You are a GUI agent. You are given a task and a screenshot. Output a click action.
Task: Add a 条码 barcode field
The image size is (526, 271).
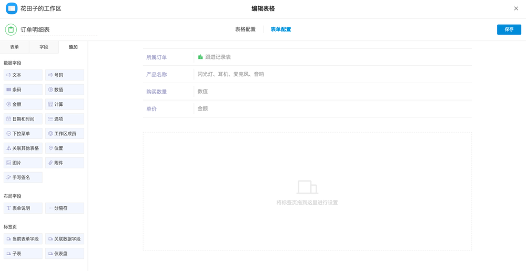point(23,90)
